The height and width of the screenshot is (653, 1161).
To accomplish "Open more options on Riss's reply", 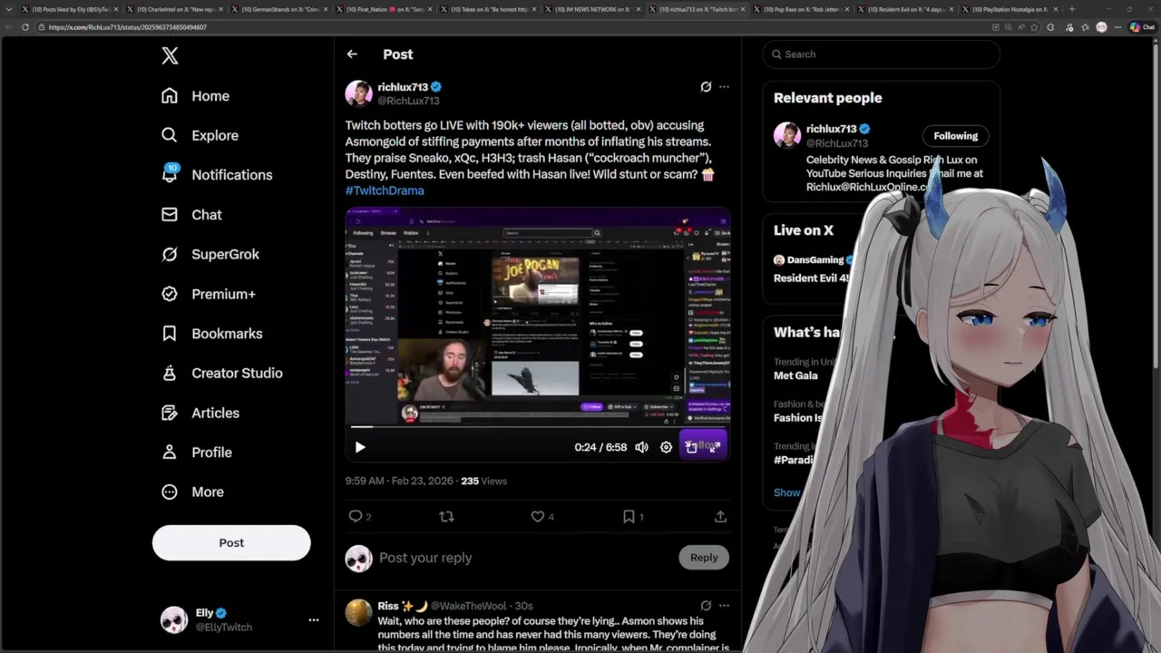I will point(724,606).
